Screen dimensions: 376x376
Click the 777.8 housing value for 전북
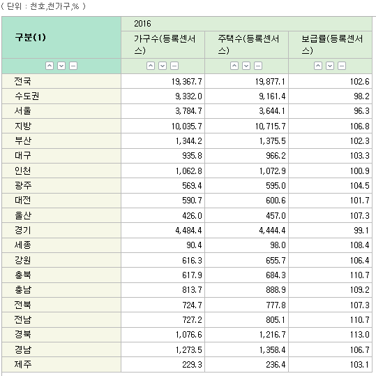pos(276,305)
